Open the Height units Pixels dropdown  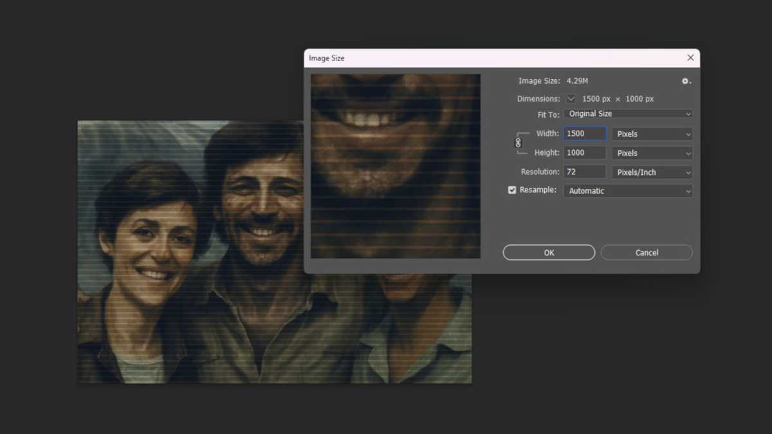(x=652, y=152)
